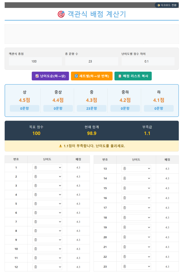Open difficulty dropdown for question 23
183x276 pixels.
pos(136,267)
